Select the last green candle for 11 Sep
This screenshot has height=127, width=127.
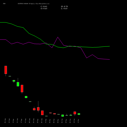pyautogui.click(x=79, y=114)
